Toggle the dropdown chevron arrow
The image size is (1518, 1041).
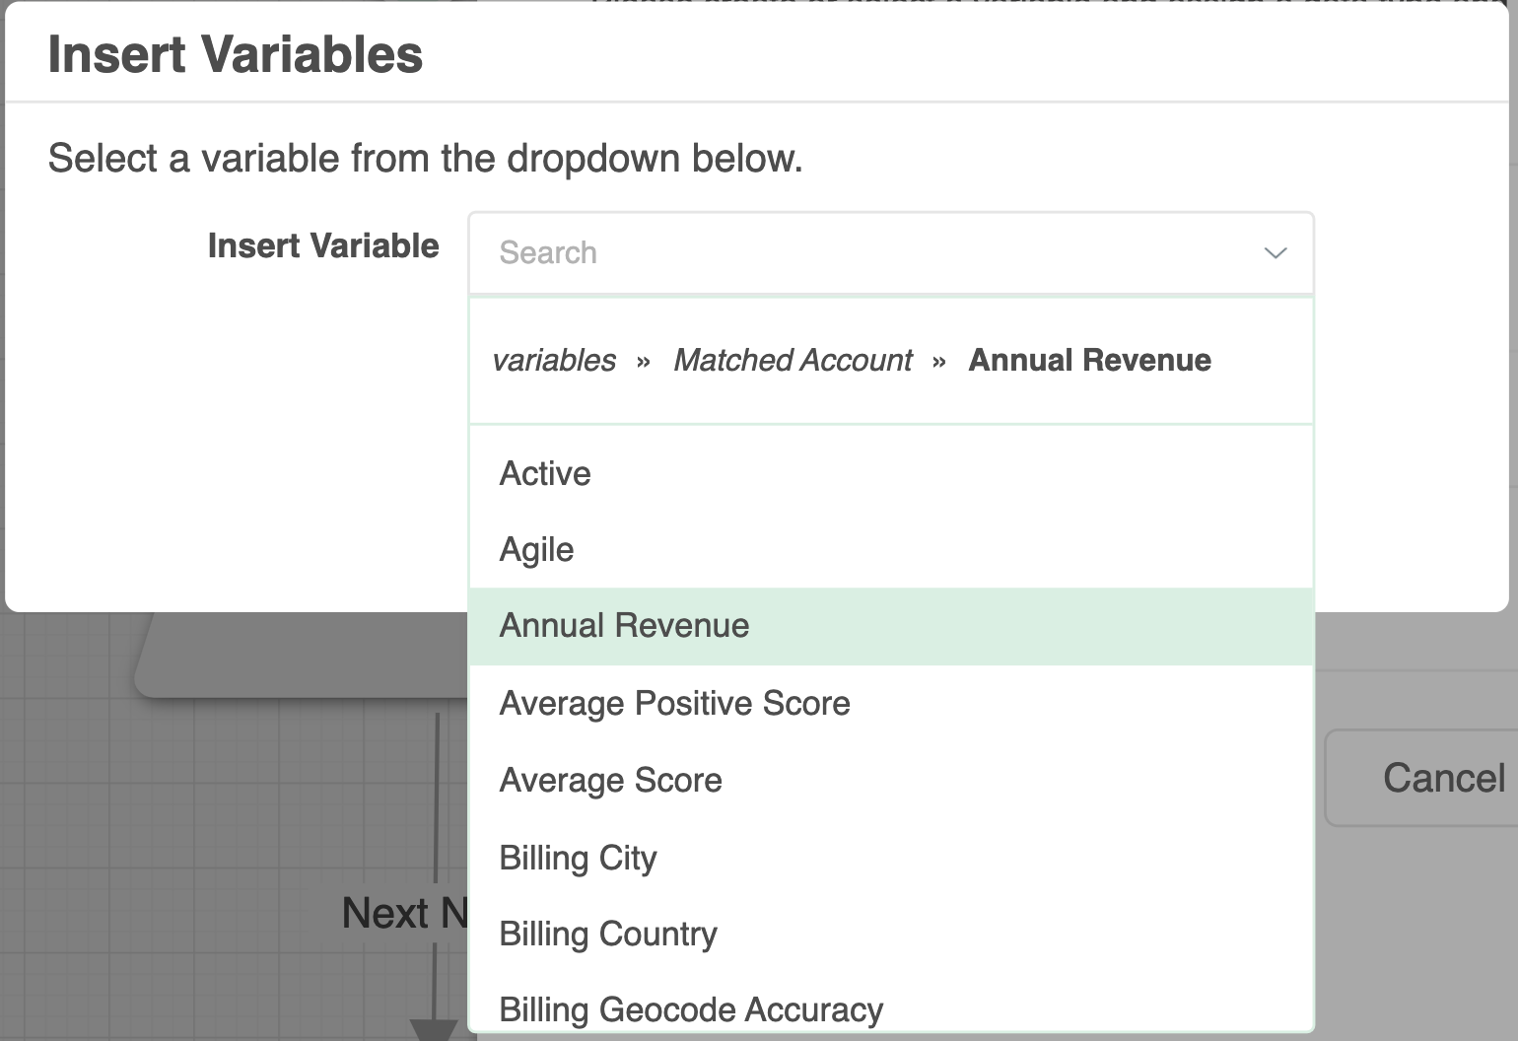pos(1275,253)
